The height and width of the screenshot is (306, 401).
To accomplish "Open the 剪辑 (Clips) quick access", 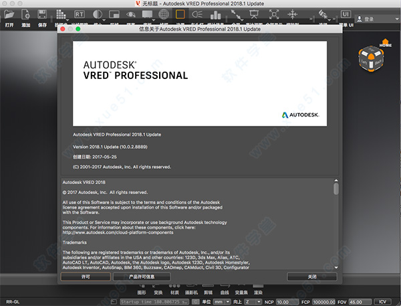I will pos(208,290).
